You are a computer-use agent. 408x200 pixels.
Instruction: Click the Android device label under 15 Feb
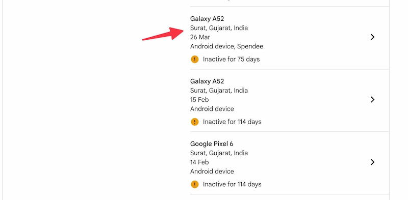(x=212, y=109)
